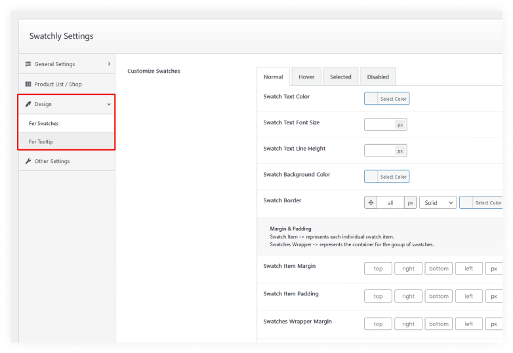The height and width of the screenshot is (353, 513).
Task: Click the Design paintbrush icon
Action: click(28, 104)
